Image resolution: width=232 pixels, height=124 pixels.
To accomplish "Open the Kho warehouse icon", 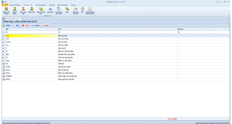I will 82,11.
